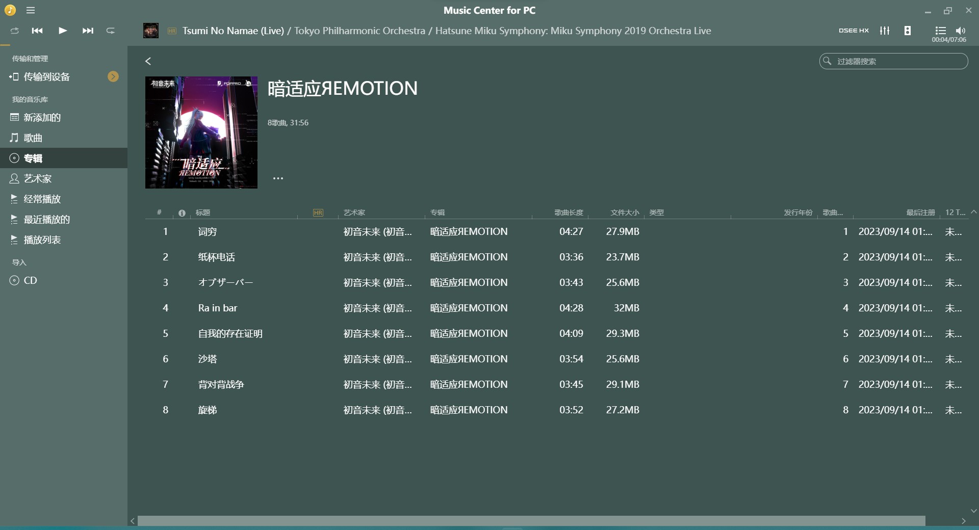Expand the 传输到设备 arrow button
Image resolution: width=979 pixels, height=530 pixels.
(113, 76)
